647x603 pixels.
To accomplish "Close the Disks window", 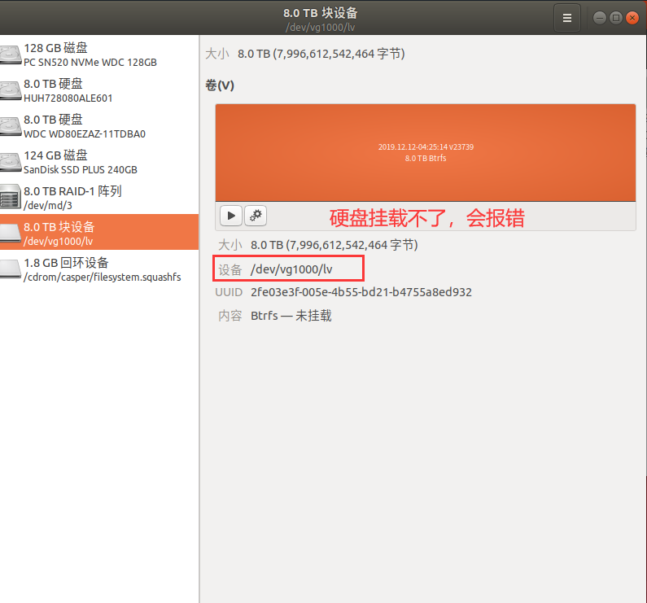I will coord(632,17).
